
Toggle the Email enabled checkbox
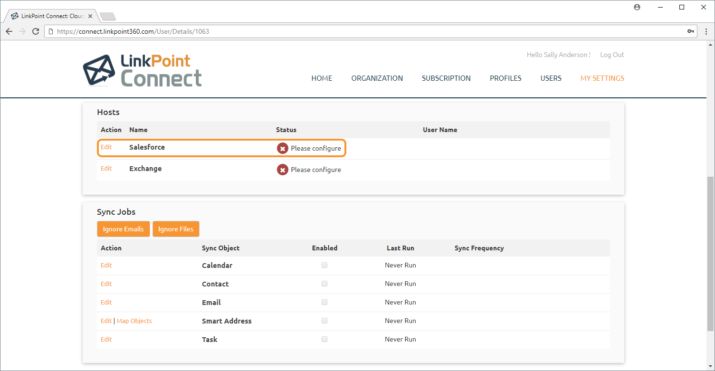(x=324, y=302)
